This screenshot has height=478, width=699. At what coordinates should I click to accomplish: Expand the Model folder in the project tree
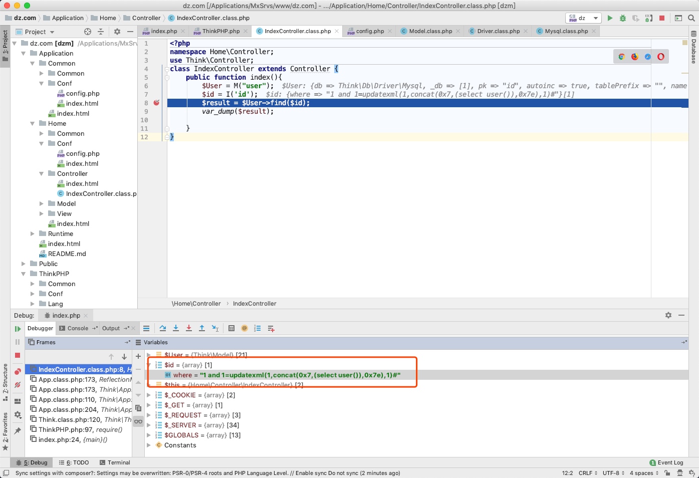[x=42, y=203]
